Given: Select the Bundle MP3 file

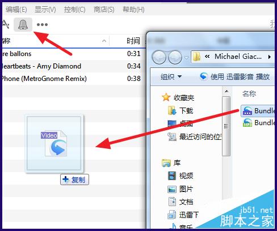Looking at the screenshot, I should (258, 123).
